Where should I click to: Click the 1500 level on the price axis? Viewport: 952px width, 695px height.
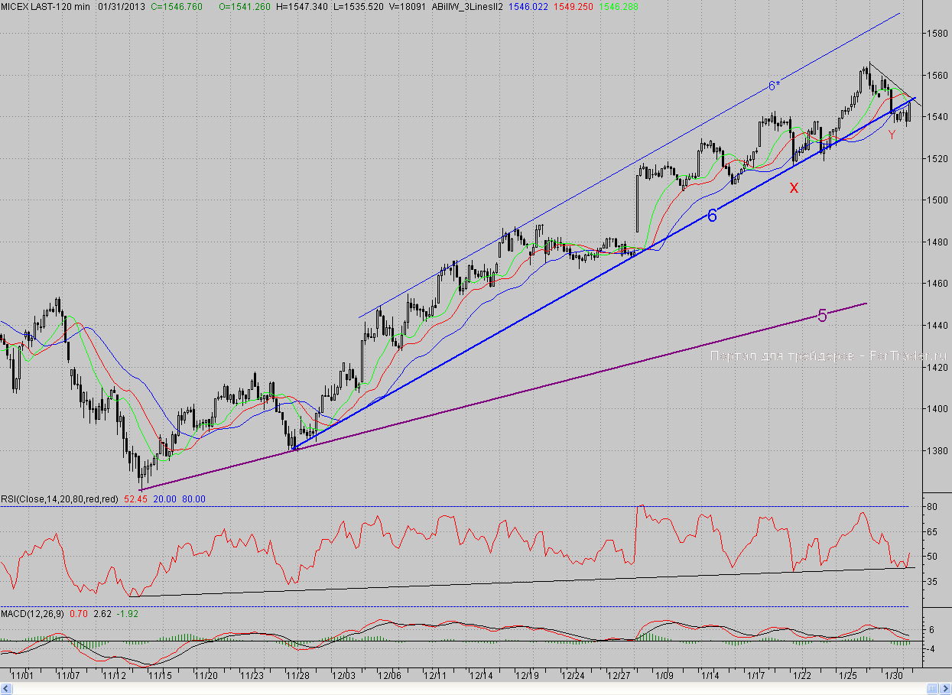pos(937,200)
